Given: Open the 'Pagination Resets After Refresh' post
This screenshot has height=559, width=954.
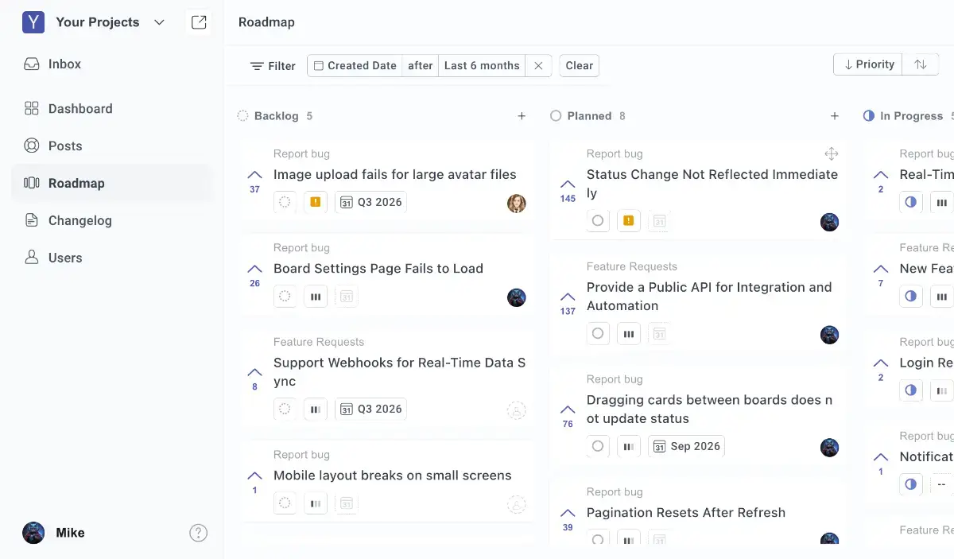Looking at the screenshot, I should 686,513.
